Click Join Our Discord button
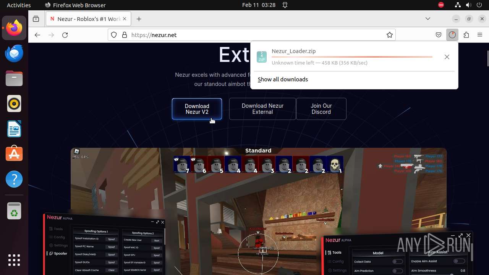The image size is (489, 275). [321, 109]
